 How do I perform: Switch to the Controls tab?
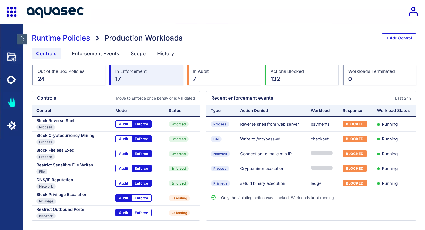point(46,54)
